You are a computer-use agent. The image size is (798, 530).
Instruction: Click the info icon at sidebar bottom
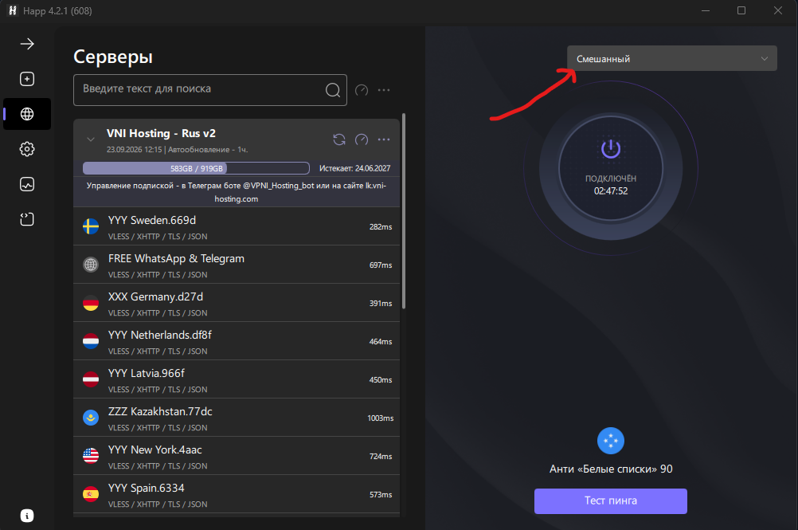[x=27, y=516]
